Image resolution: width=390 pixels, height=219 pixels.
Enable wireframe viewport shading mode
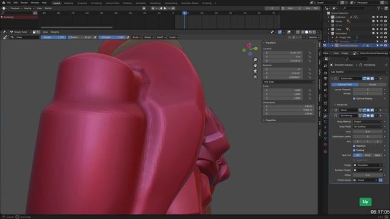[303, 32]
